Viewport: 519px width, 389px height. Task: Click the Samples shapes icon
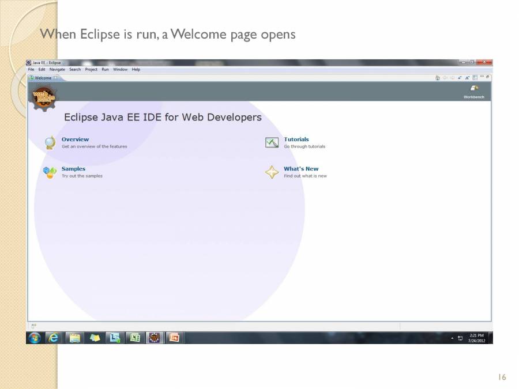50,172
